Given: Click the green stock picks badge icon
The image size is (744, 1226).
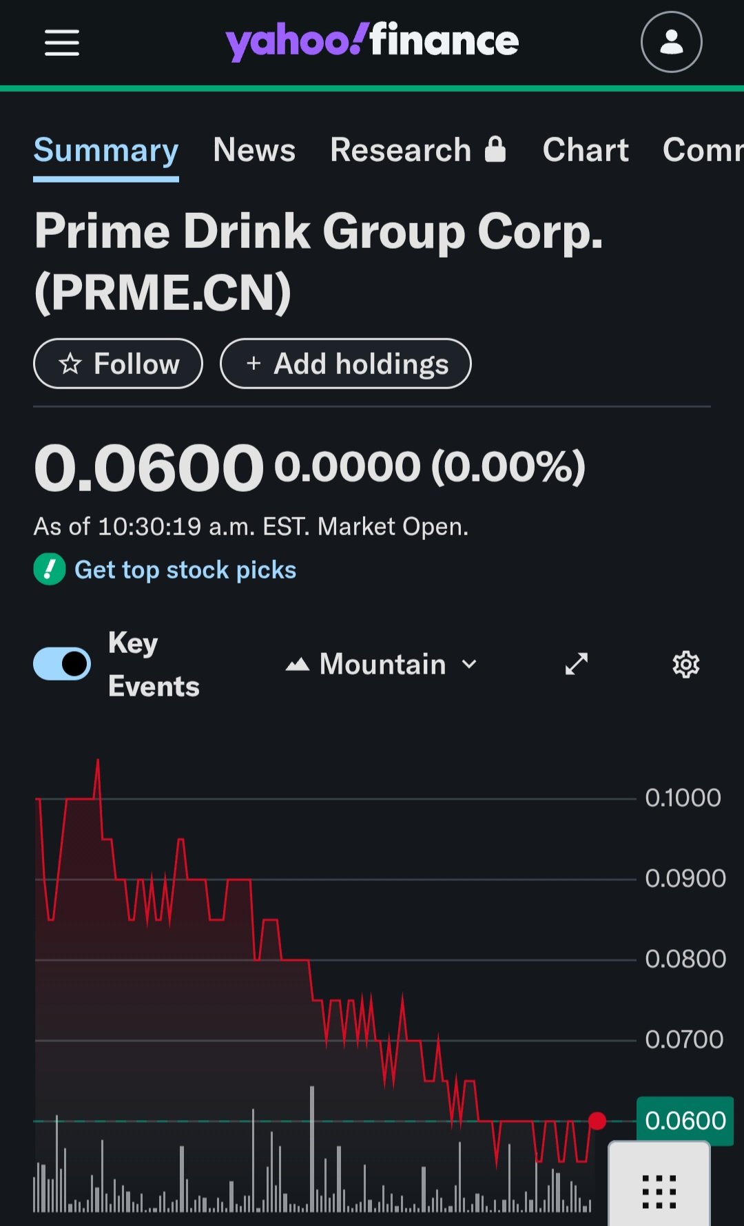Looking at the screenshot, I should (x=50, y=570).
